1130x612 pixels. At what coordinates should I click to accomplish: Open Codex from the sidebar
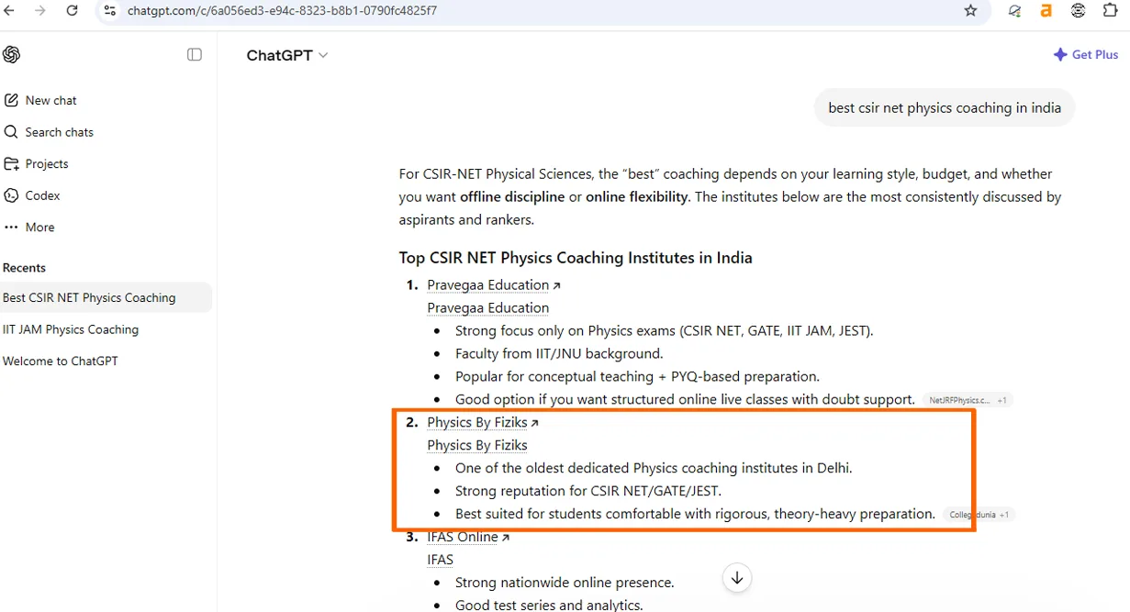point(32,195)
